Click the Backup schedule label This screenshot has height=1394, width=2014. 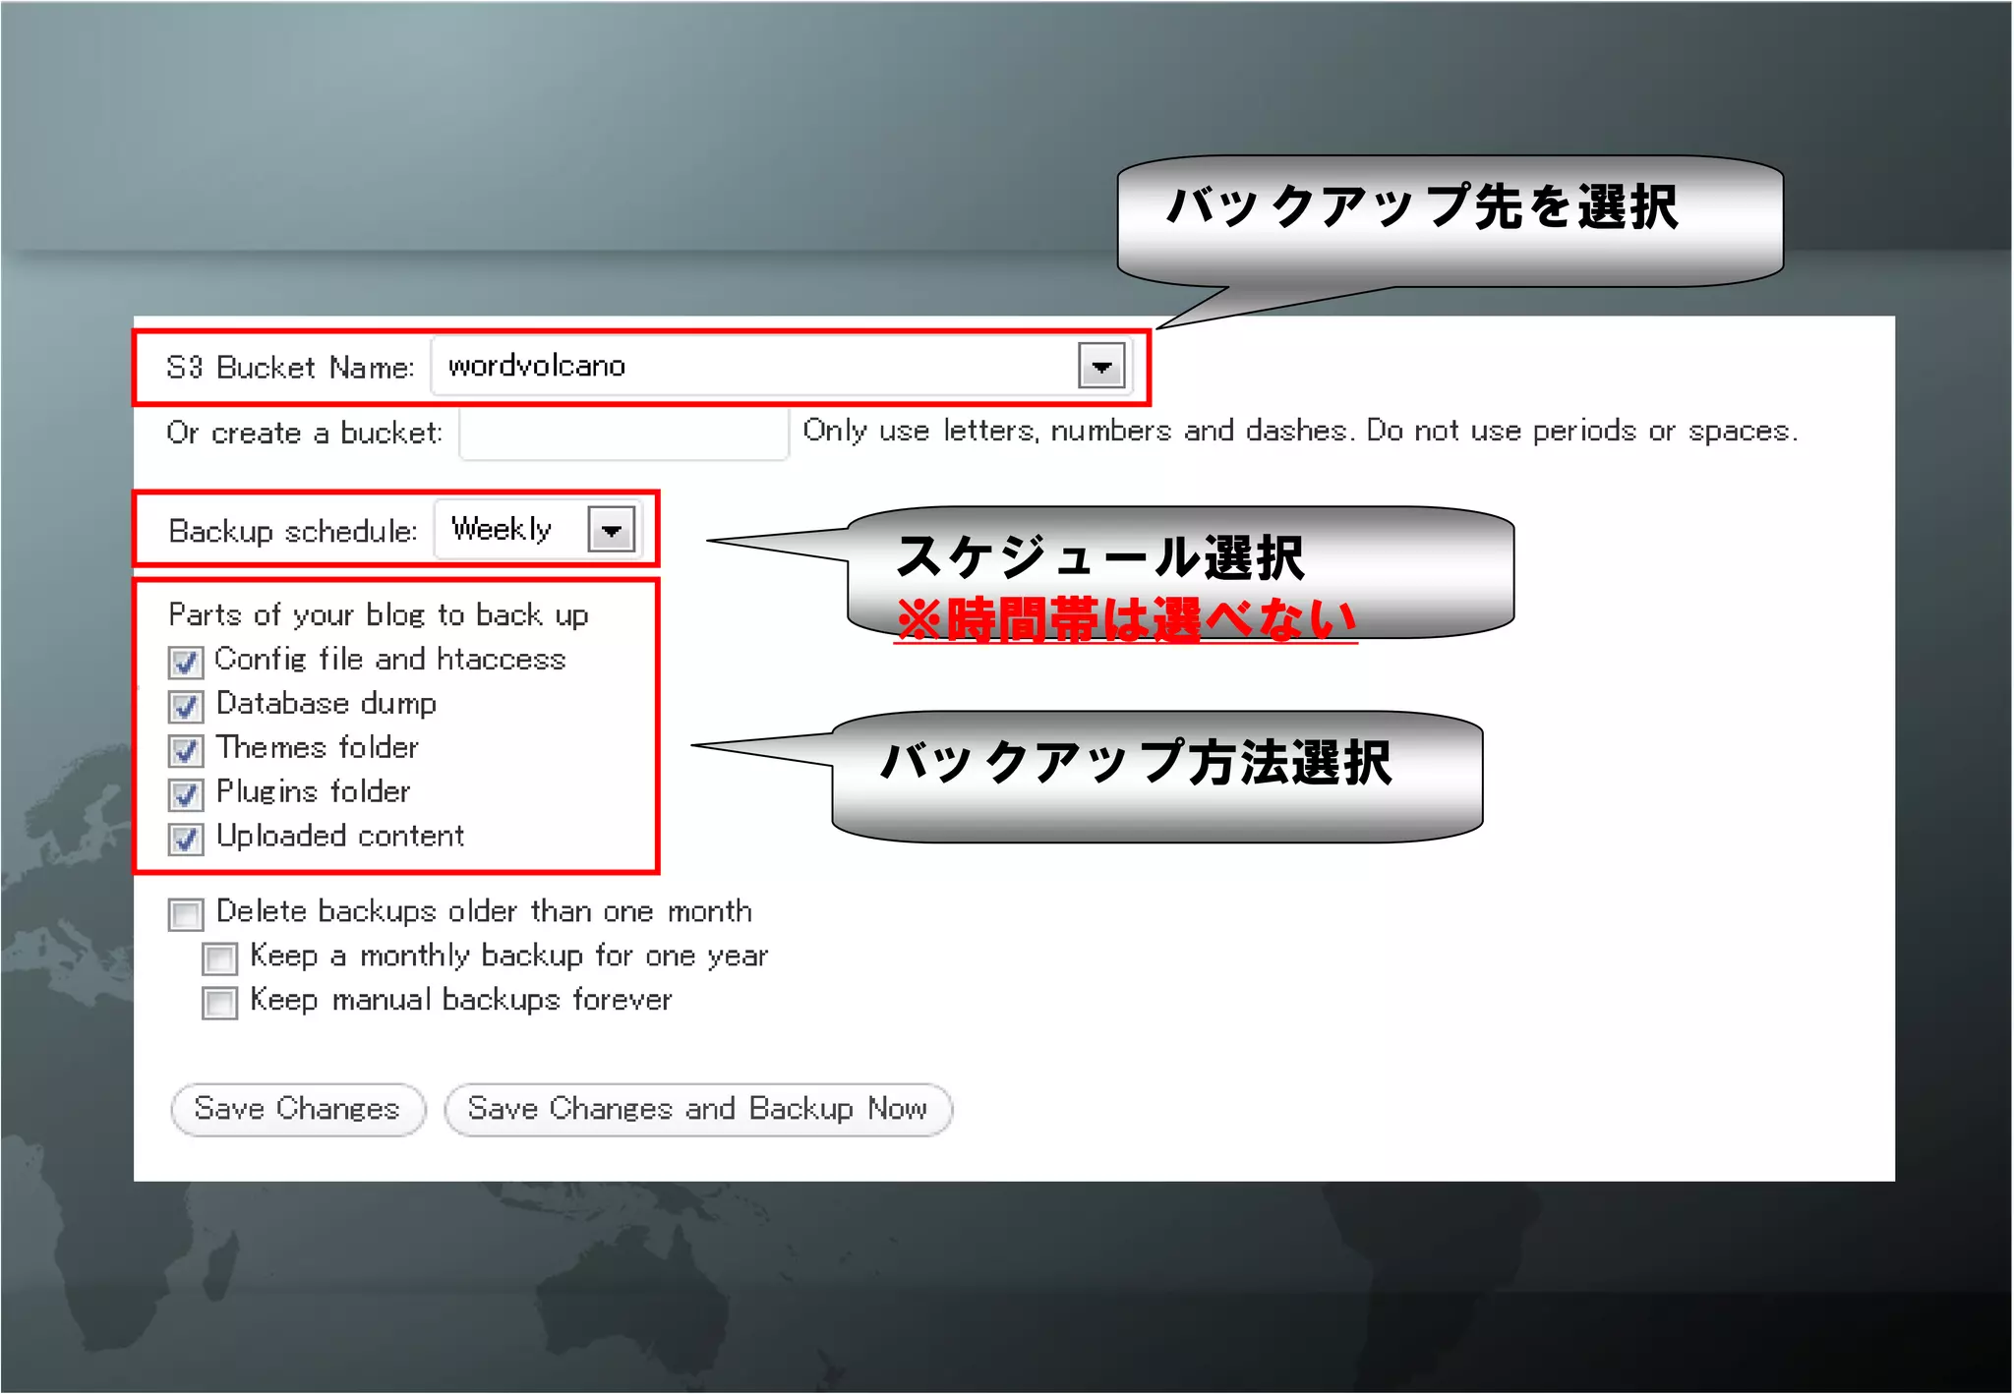293,532
